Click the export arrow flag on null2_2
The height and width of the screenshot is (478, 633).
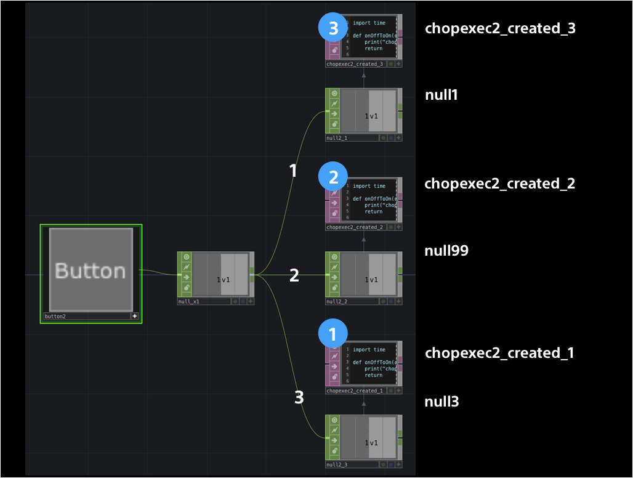click(x=334, y=277)
